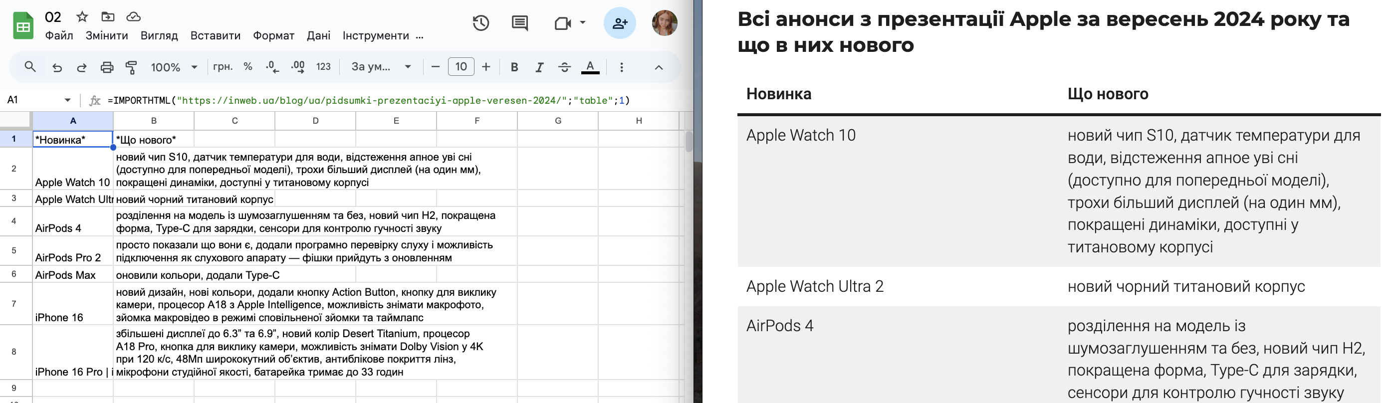Select cell оновили кольори, додали Type-C

[198, 275]
